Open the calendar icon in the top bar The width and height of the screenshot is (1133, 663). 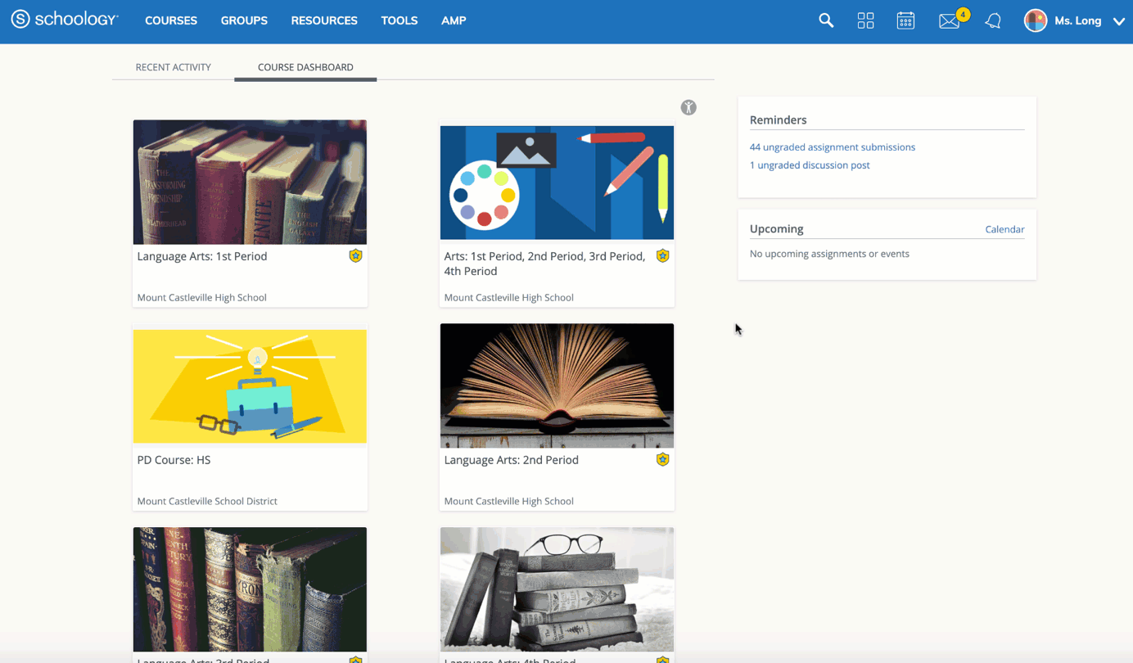pyautogui.click(x=905, y=20)
